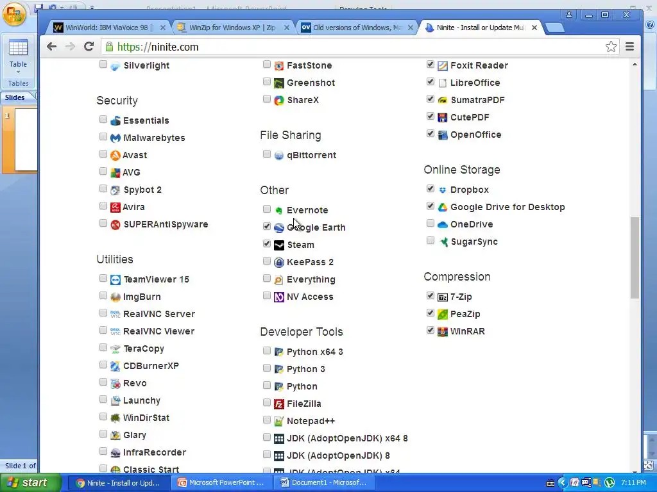Click the Notepad++ icon
The width and height of the screenshot is (657, 492).
pos(279,422)
